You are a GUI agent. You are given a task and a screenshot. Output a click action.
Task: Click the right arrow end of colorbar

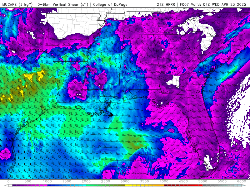coord(243,185)
